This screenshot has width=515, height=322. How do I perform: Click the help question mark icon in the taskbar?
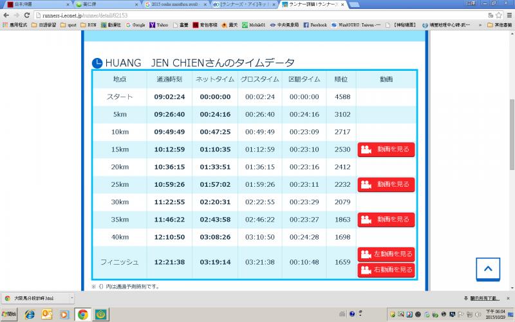click(352, 314)
